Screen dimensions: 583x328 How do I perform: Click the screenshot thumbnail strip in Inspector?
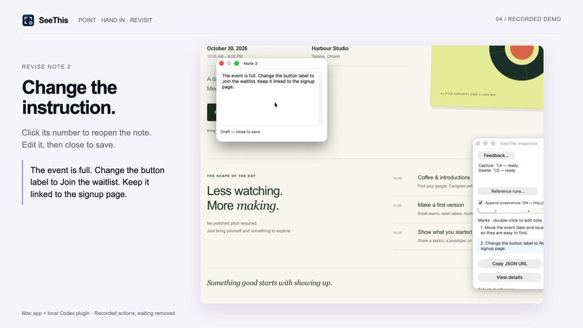click(x=511, y=211)
